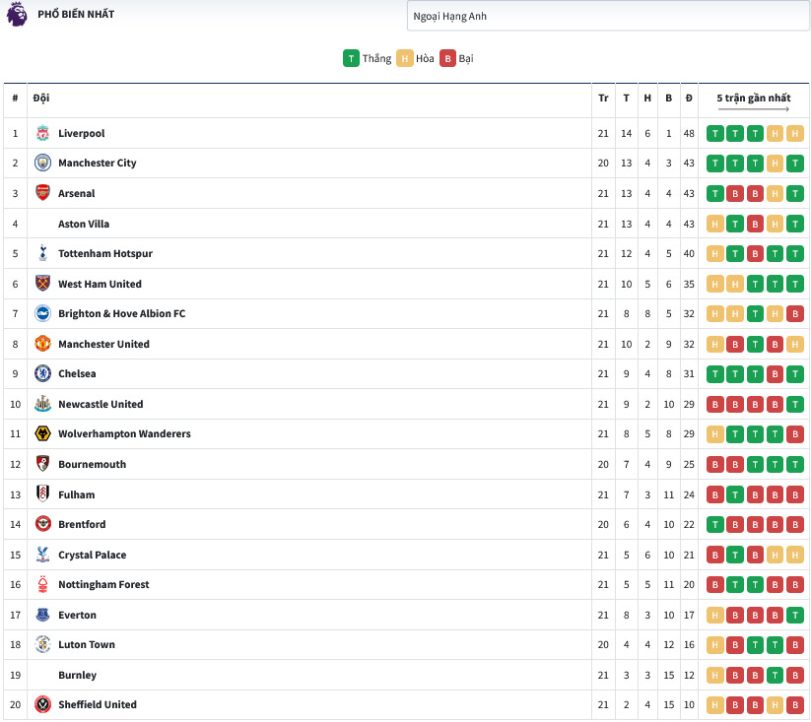811x722 pixels.
Task: Click the Chelsea club crest
Action: pos(42,373)
